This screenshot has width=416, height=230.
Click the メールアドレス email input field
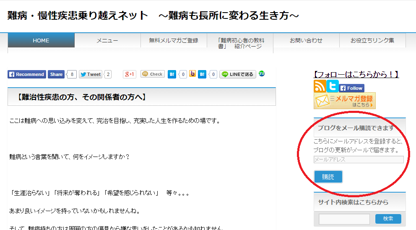tap(359, 159)
